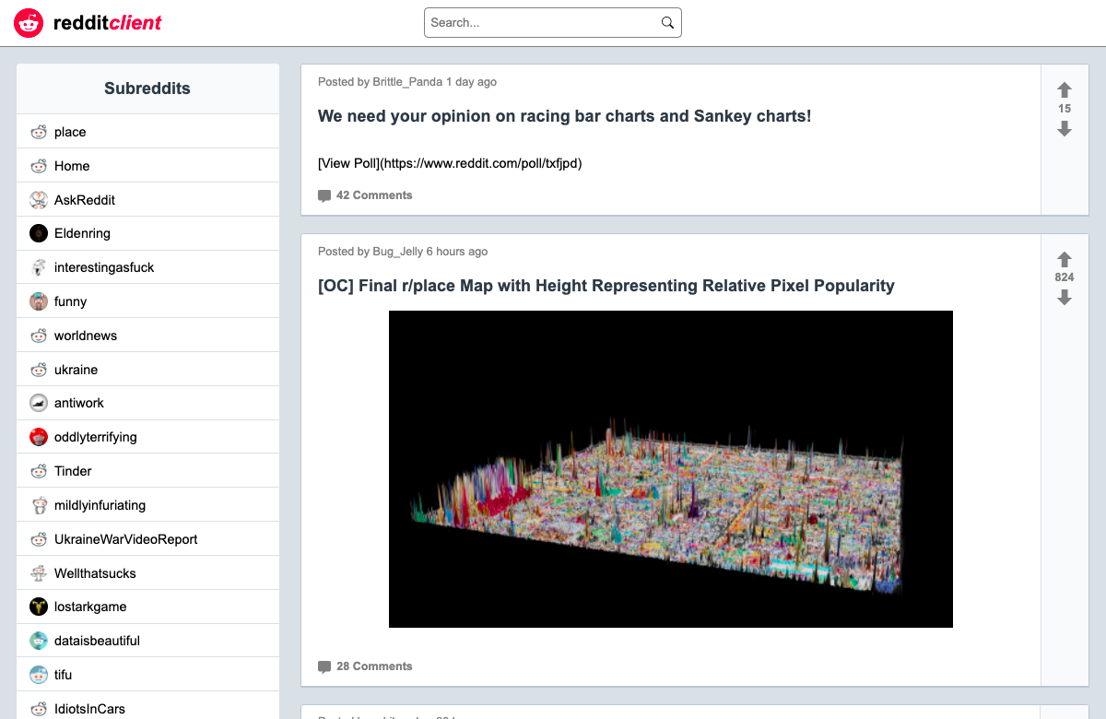This screenshot has width=1106, height=719.
Task: Upvote the r/place Map post
Action: pyautogui.click(x=1065, y=259)
